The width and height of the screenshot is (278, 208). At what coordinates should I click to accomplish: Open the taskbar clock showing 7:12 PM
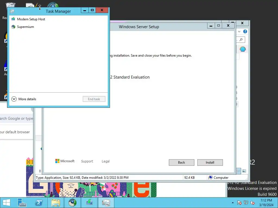point(266,203)
